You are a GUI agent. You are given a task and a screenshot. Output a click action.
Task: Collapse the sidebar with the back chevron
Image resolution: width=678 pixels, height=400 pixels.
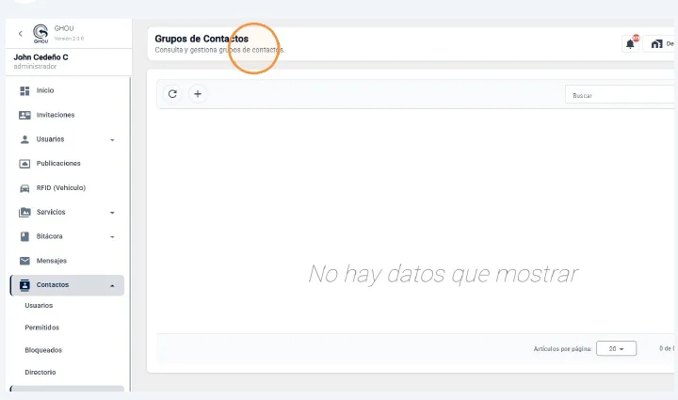pos(21,33)
